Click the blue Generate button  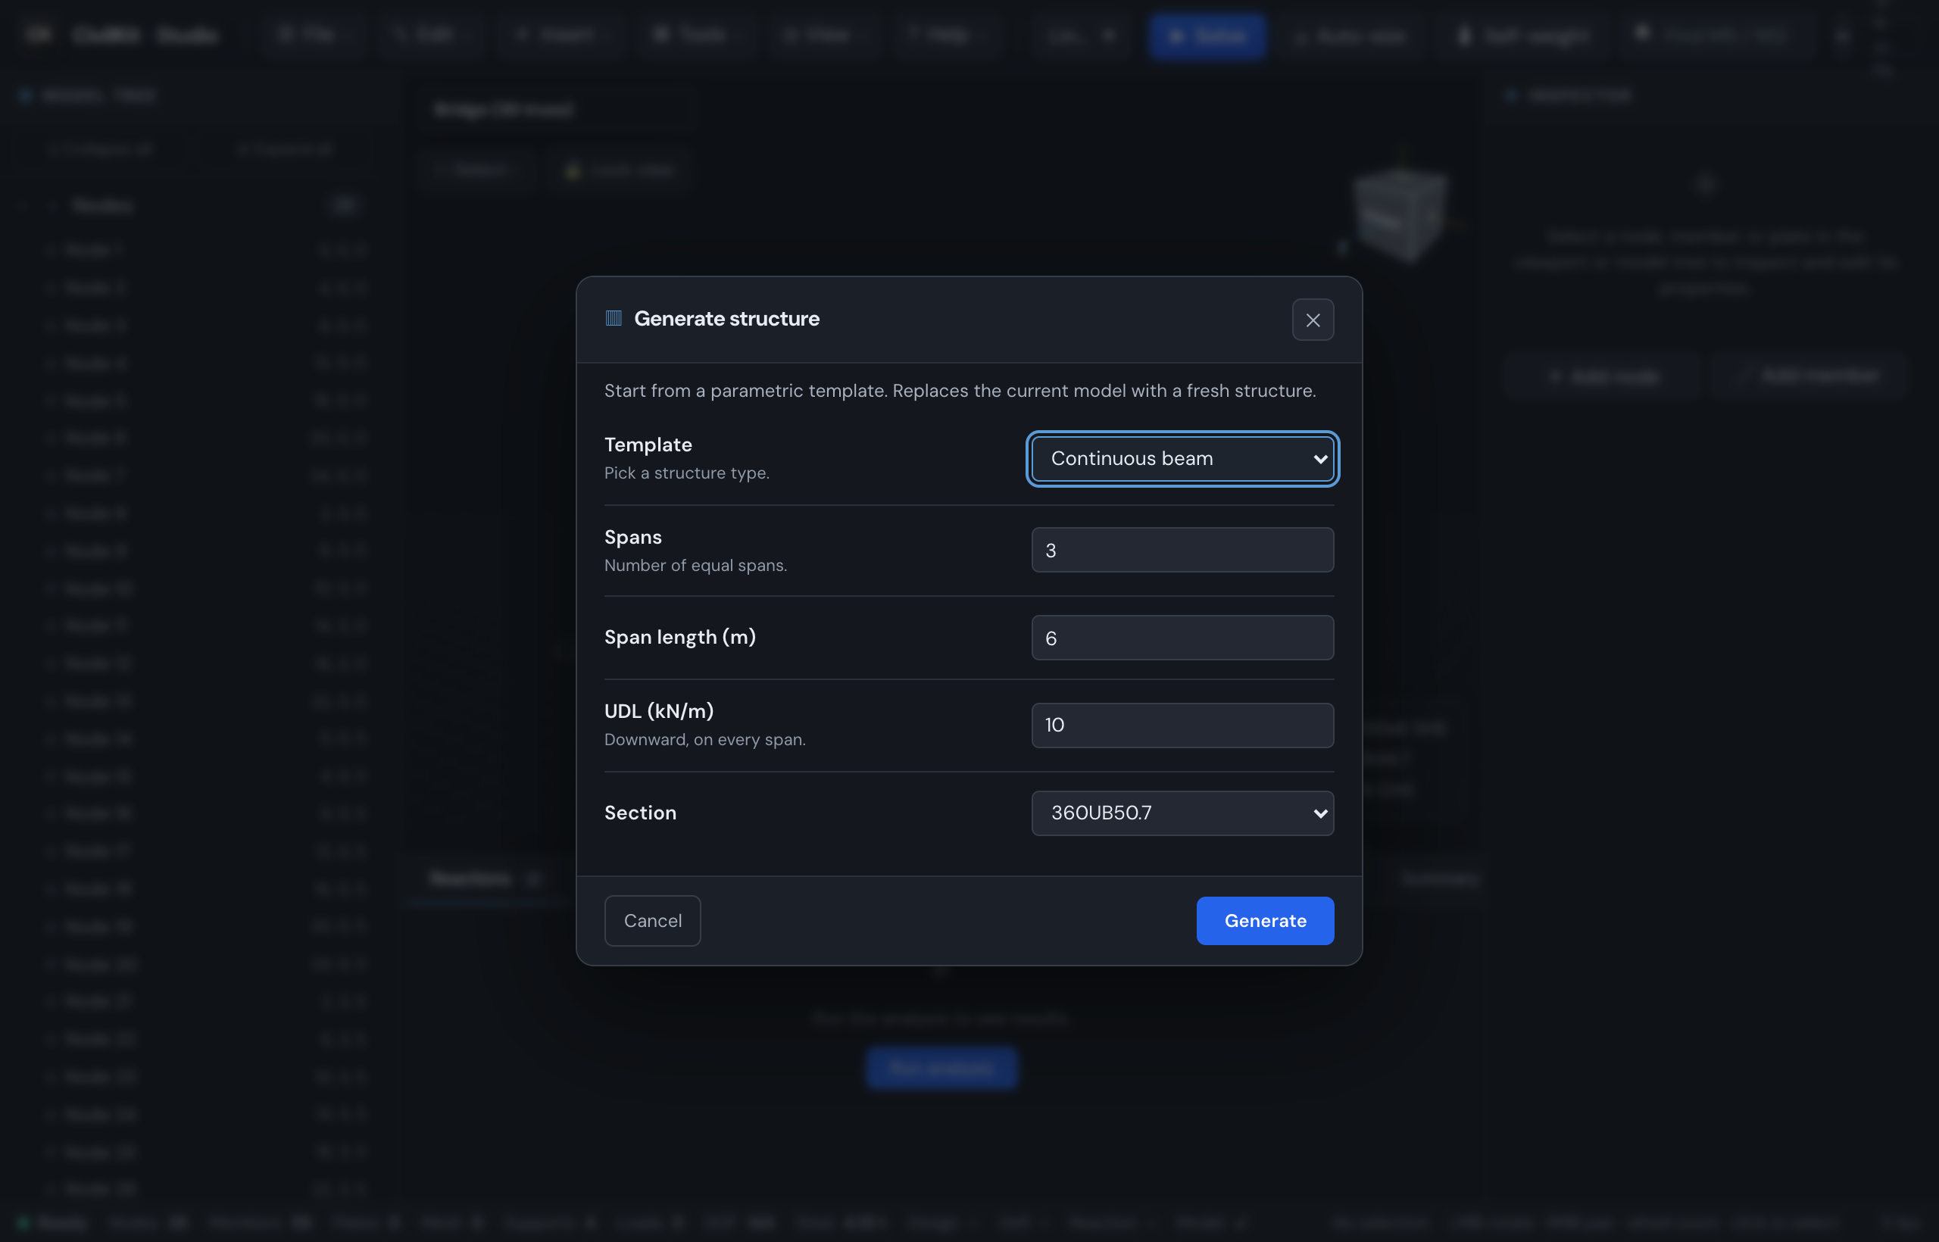coord(1265,921)
